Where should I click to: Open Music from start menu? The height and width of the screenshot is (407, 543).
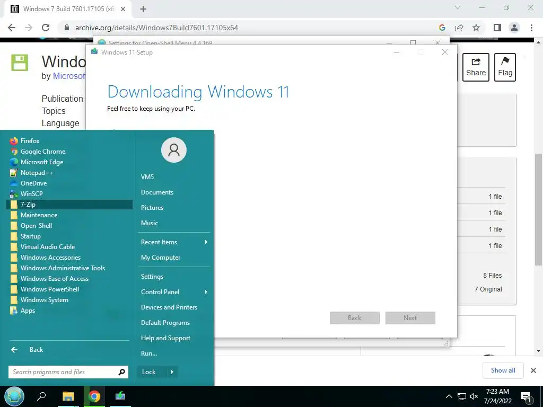pyautogui.click(x=174, y=223)
